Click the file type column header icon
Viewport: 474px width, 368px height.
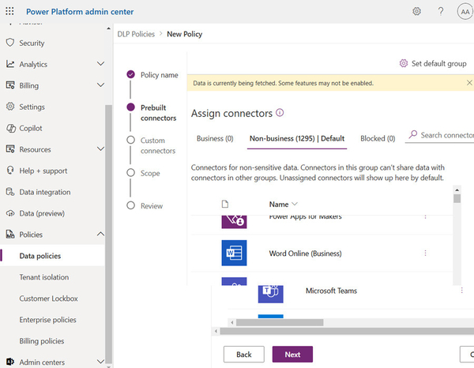click(225, 205)
